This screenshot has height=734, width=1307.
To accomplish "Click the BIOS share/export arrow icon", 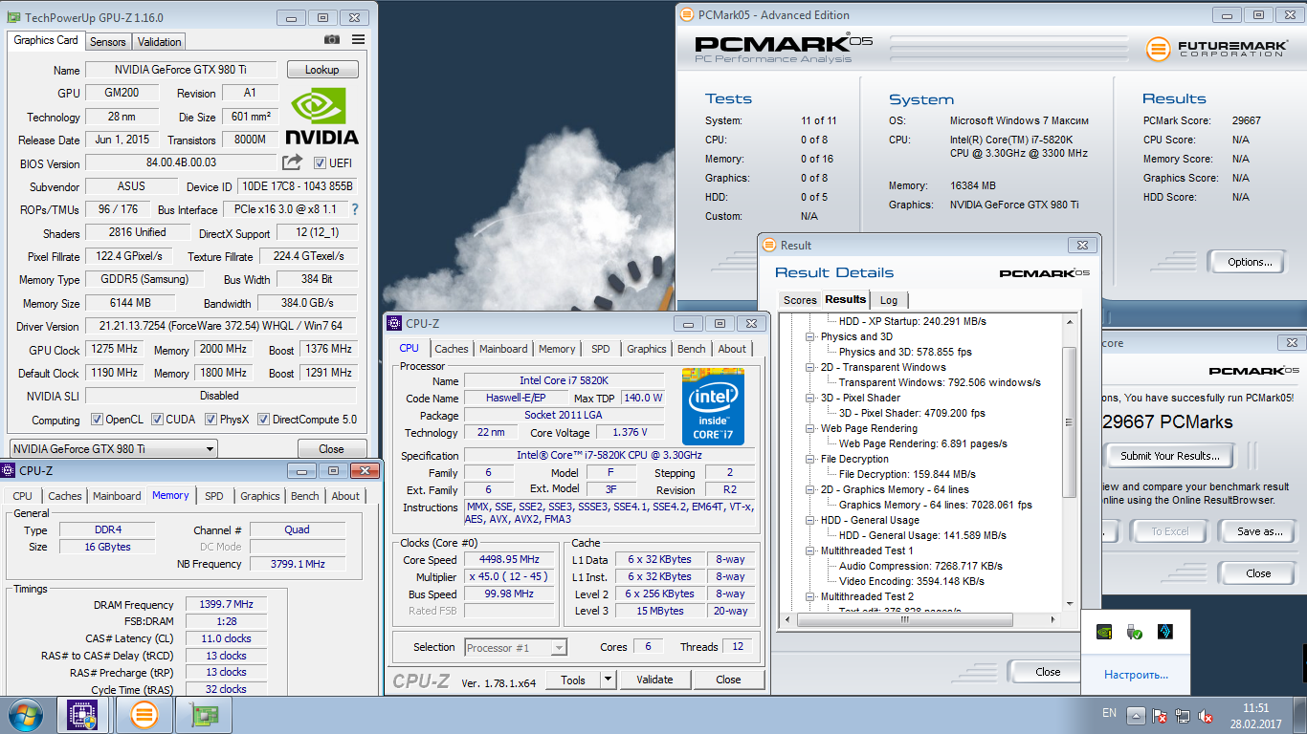I will click(x=293, y=162).
